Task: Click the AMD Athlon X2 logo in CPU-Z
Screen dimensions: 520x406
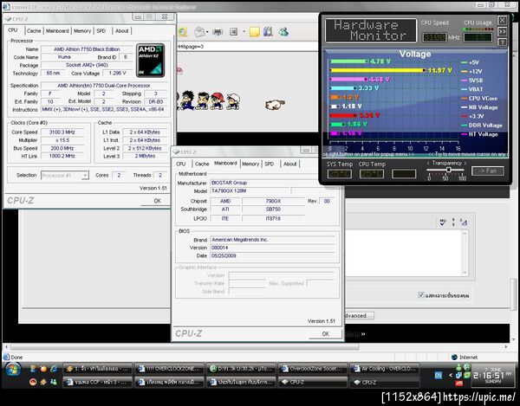Action: point(150,59)
